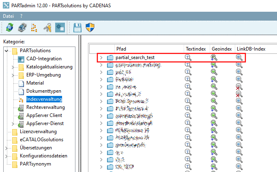Click the CAD-Integration gear icon in tree

[x=21, y=59]
